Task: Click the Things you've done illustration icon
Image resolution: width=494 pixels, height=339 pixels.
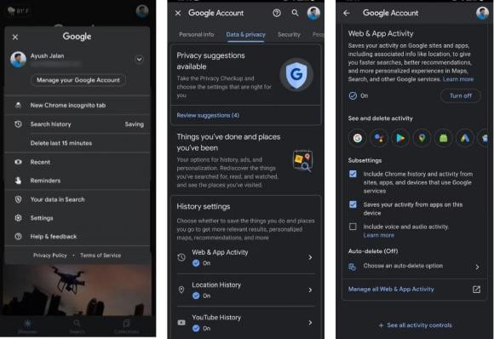Action: (302, 161)
